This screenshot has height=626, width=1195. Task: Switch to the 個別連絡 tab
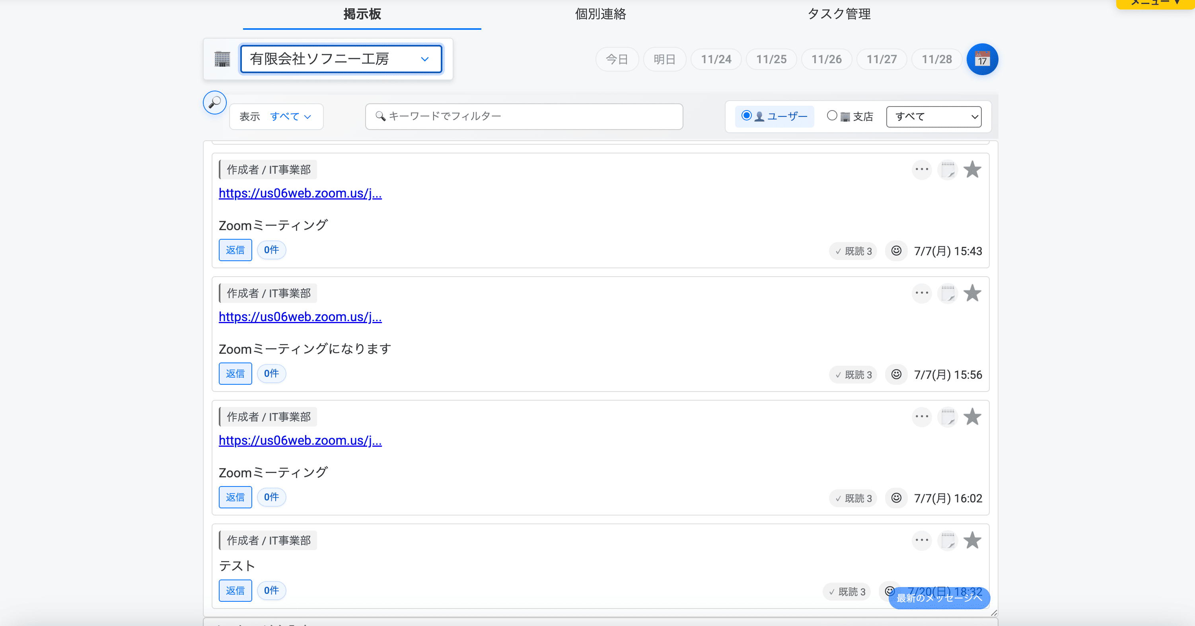pos(600,14)
